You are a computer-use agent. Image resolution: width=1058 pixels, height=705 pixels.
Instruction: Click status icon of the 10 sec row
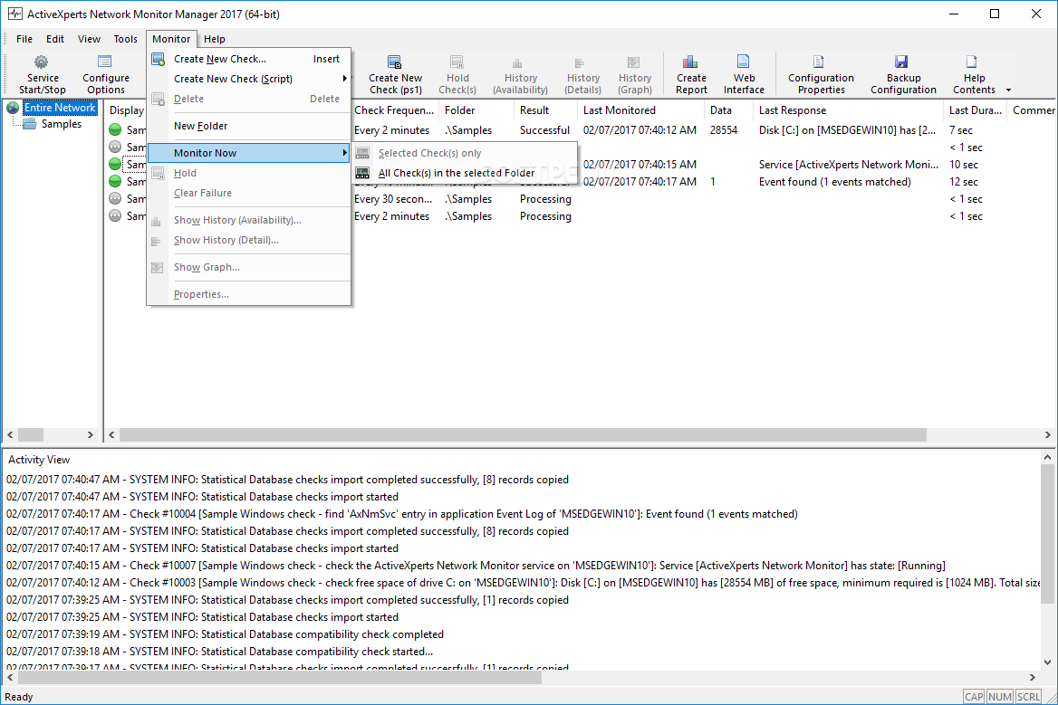click(x=115, y=165)
